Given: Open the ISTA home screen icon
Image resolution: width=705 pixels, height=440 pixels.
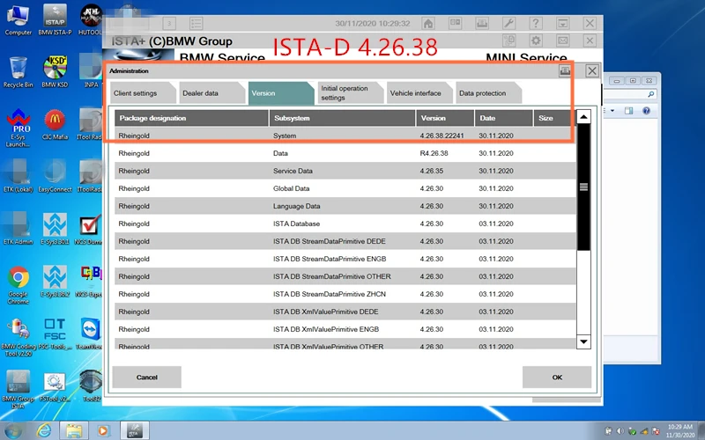Looking at the screenshot, I should pos(428,24).
